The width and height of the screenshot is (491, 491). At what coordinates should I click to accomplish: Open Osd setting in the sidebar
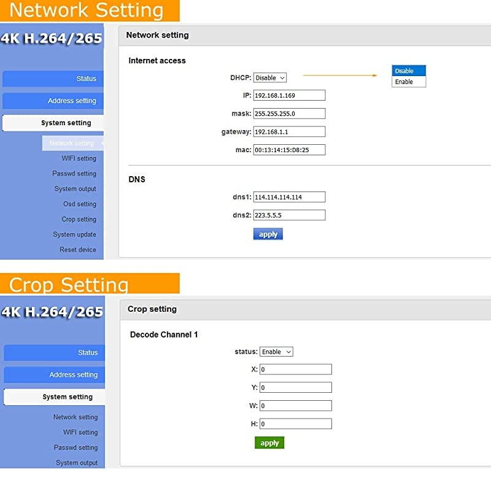point(79,204)
